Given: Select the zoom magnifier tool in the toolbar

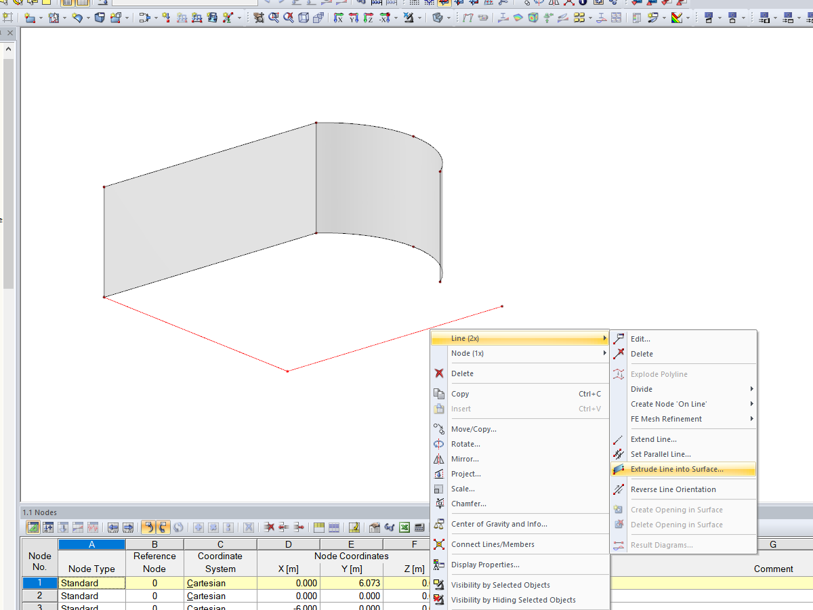Looking at the screenshot, I should click(272, 17).
